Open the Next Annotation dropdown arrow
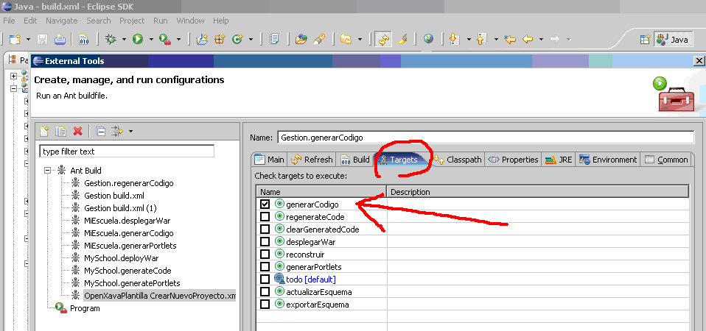Viewport: 706px width, 331px height. click(x=468, y=40)
